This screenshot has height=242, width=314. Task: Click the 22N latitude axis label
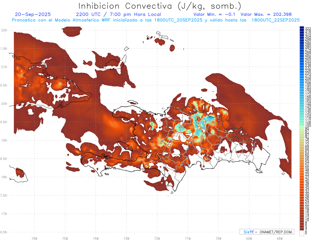[4, 30]
